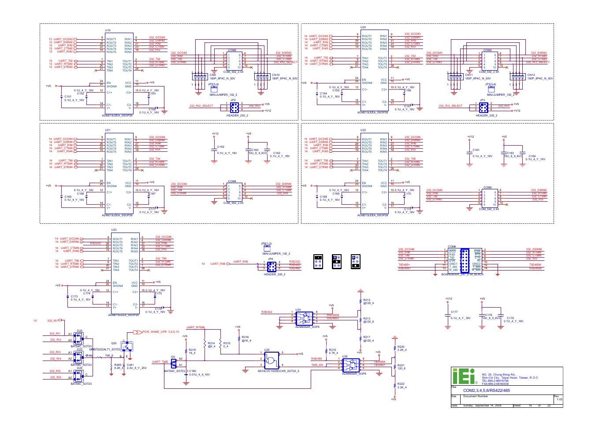
Task: Select the T485_EN net label
Action: (317, 365)
